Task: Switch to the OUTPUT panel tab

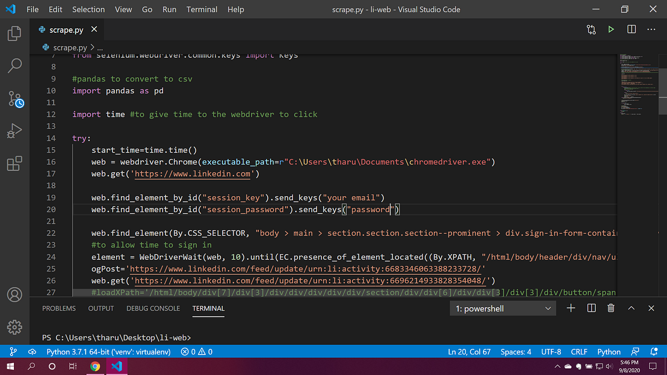Action: (x=101, y=308)
